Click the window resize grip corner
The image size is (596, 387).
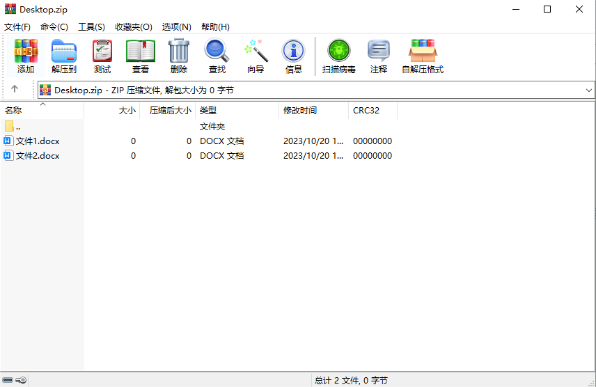tap(591, 383)
